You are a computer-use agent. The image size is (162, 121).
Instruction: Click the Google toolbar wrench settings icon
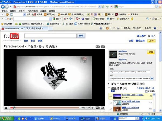coord(147,19)
